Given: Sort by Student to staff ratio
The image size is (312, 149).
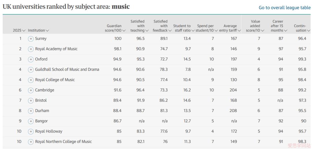Looking at the screenshot, I should pos(184,28).
